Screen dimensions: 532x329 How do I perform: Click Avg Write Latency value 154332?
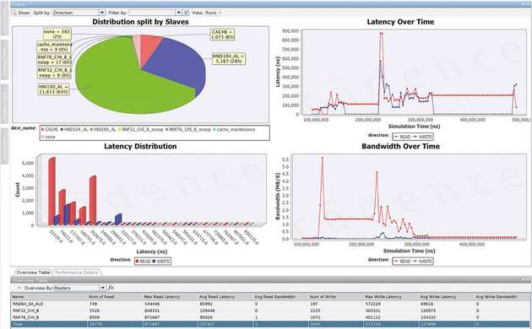[x=428, y=317]
